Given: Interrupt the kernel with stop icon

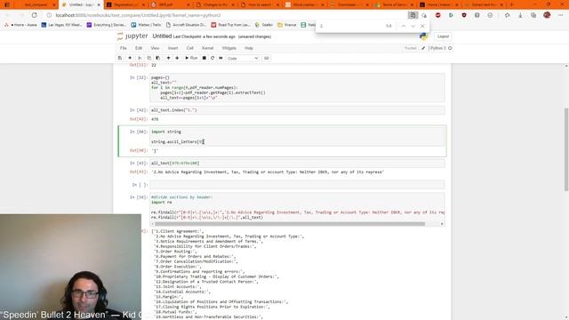Looking at the screenshot, I should [204, 58].
